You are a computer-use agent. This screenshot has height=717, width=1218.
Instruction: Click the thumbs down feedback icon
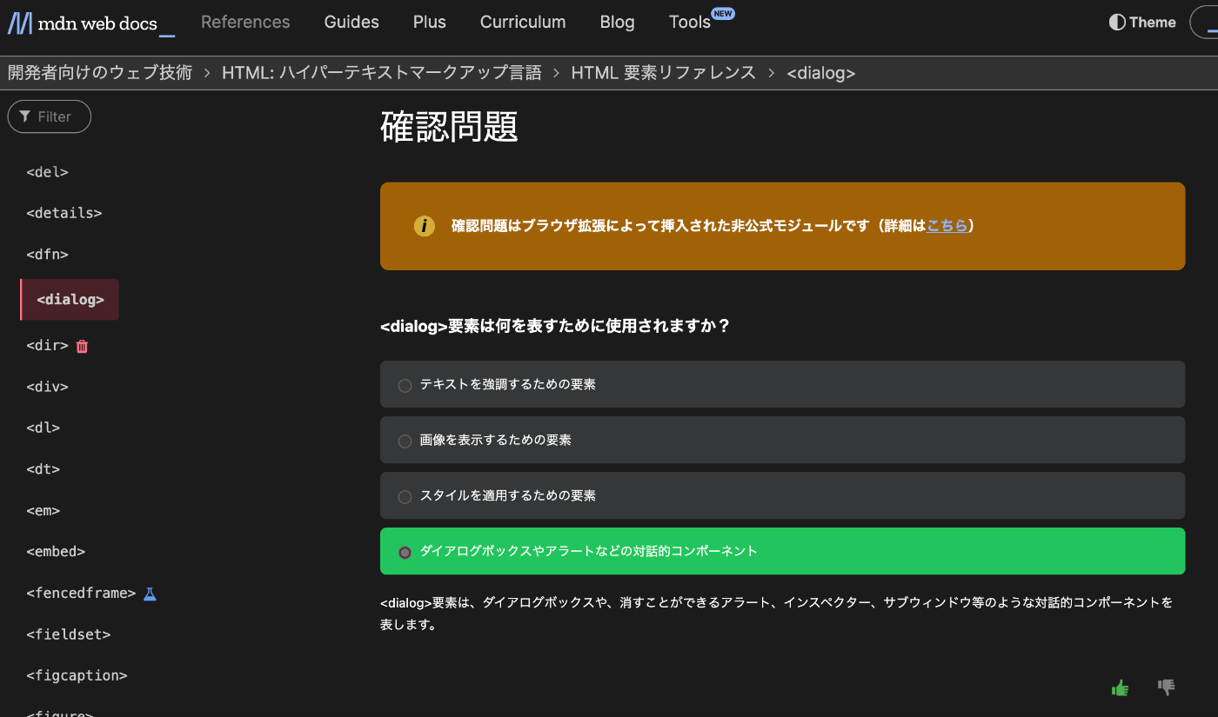click(x=1167, y=687)
